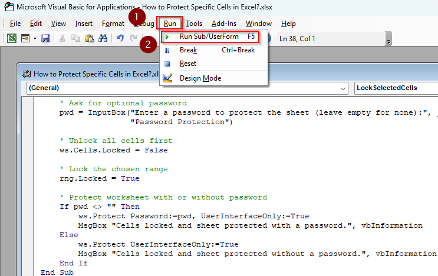This screenshot has width=438, height=276.
Task: Expand the Insert UserForm dropdown arrow
Action: [34, 38]
